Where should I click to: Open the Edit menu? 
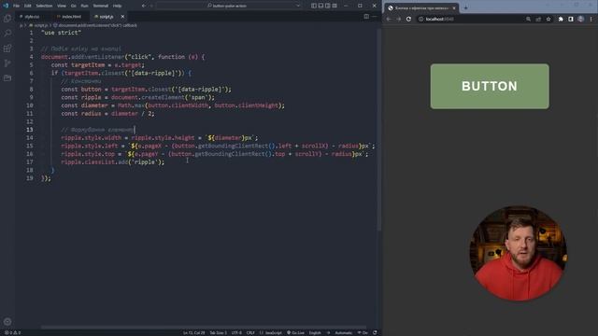pyautogui.click(x=28, y=6)
